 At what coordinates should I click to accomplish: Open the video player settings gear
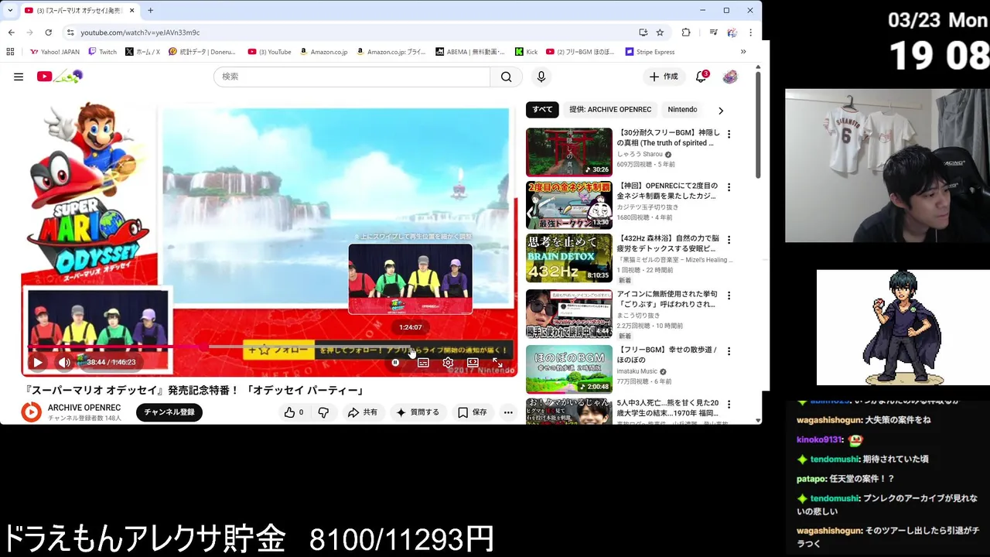point(448,362)
